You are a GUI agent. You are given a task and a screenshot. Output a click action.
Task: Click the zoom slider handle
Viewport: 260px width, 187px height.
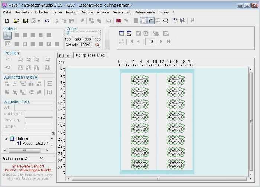tap(68, 33)
